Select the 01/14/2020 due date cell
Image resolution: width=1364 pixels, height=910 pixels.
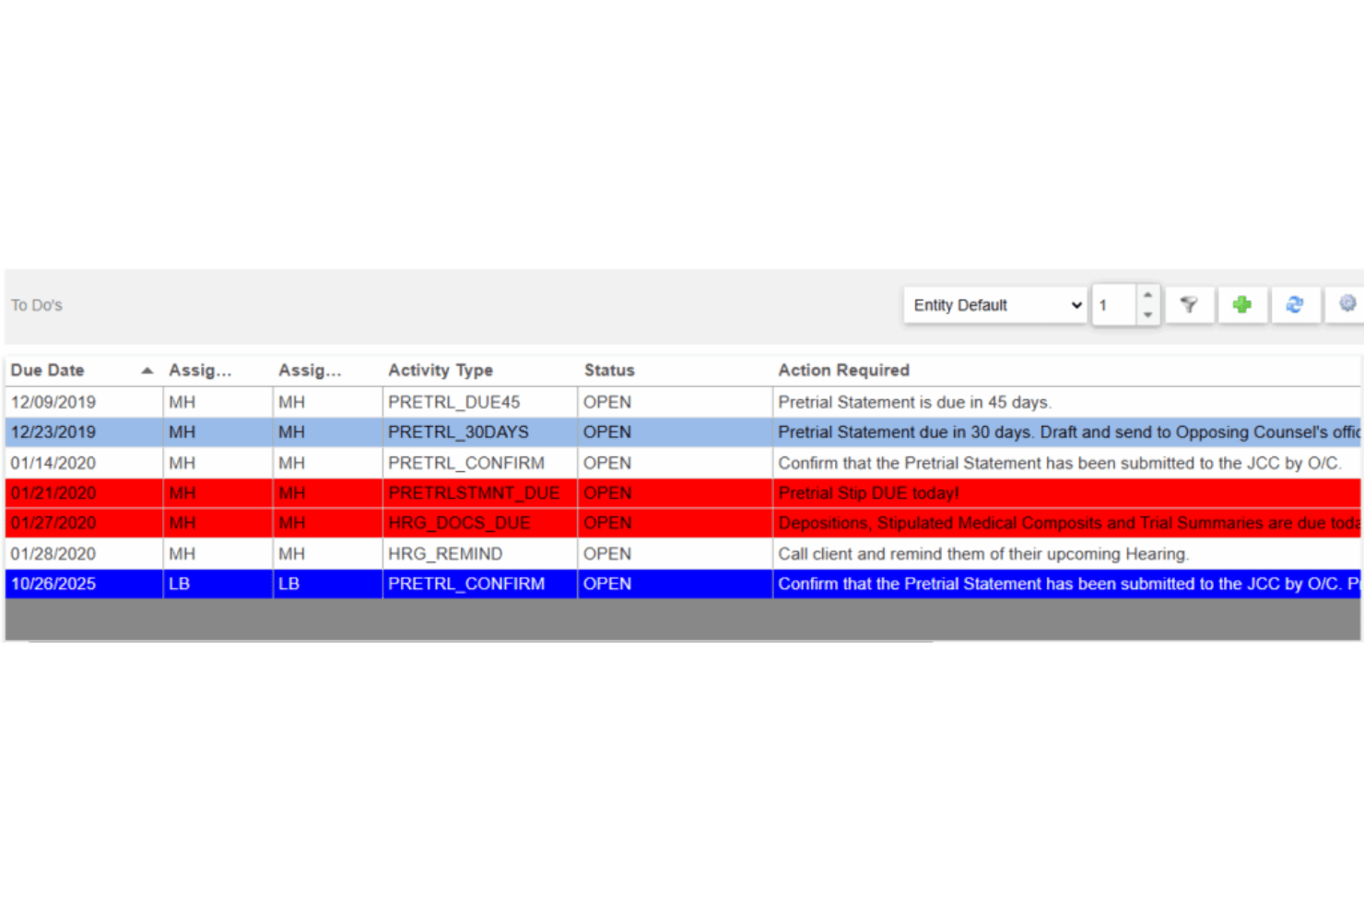tap(84, 463)
